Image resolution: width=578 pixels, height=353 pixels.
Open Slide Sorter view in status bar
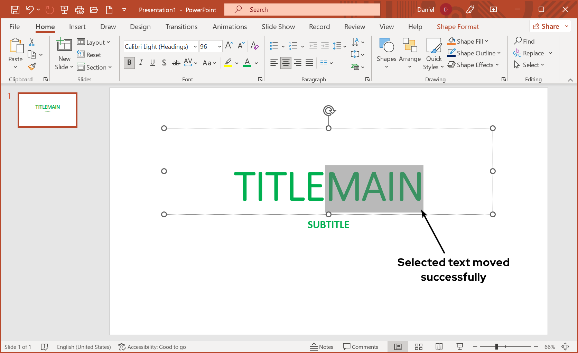click(x=419, y=347)
